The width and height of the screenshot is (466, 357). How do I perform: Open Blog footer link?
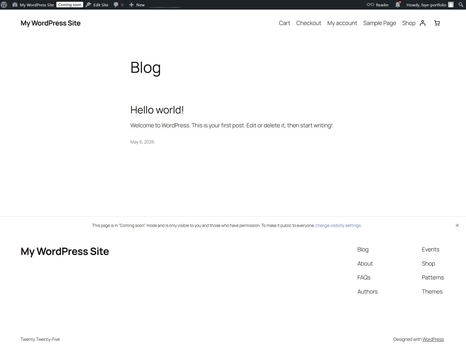[x=363, y=249]
